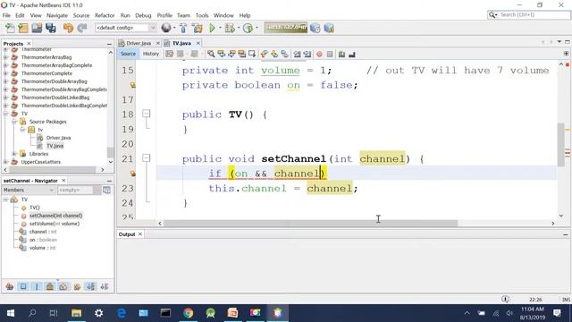Toggle Show Static Members in the Navigator

[37, 286]
